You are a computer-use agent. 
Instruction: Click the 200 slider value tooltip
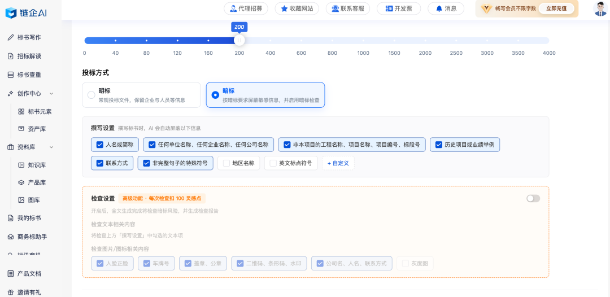tap(239, 27)
